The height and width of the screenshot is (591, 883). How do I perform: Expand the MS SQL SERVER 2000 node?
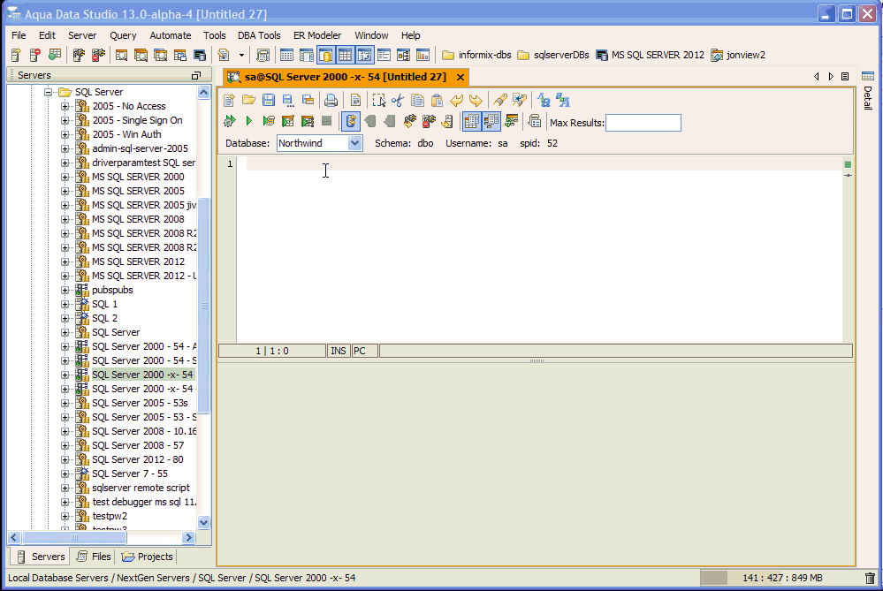pyautogui.click(x=65, y=177)
